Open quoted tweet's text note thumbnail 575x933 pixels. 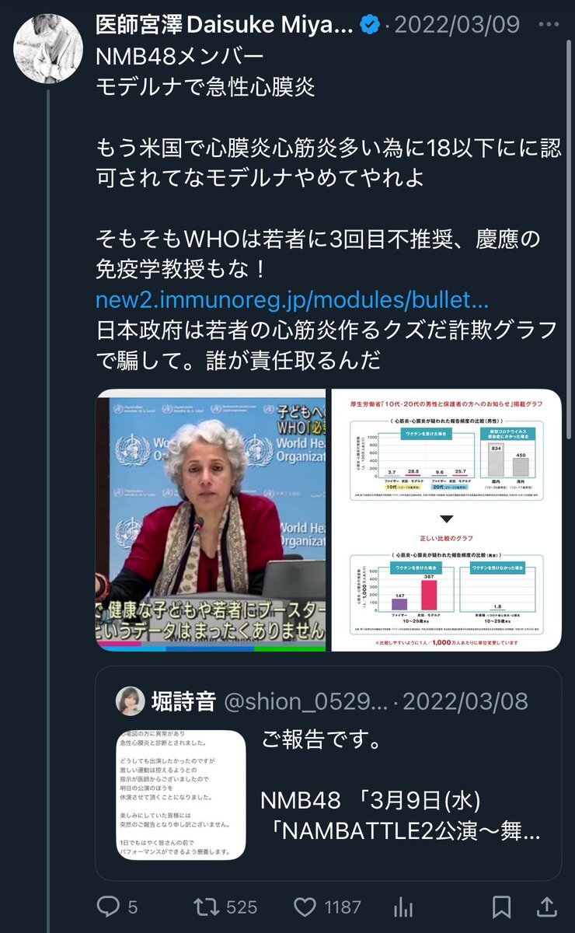click(x=182, y=795)
